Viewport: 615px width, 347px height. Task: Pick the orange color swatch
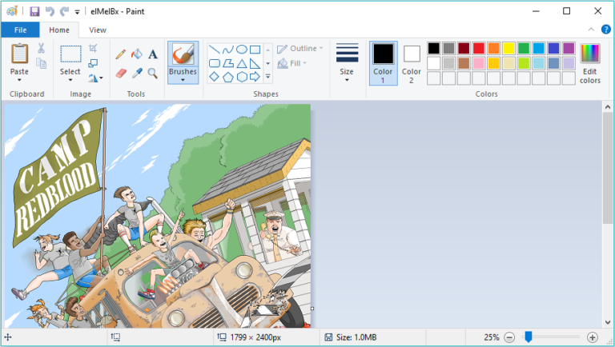pos(494,48)
